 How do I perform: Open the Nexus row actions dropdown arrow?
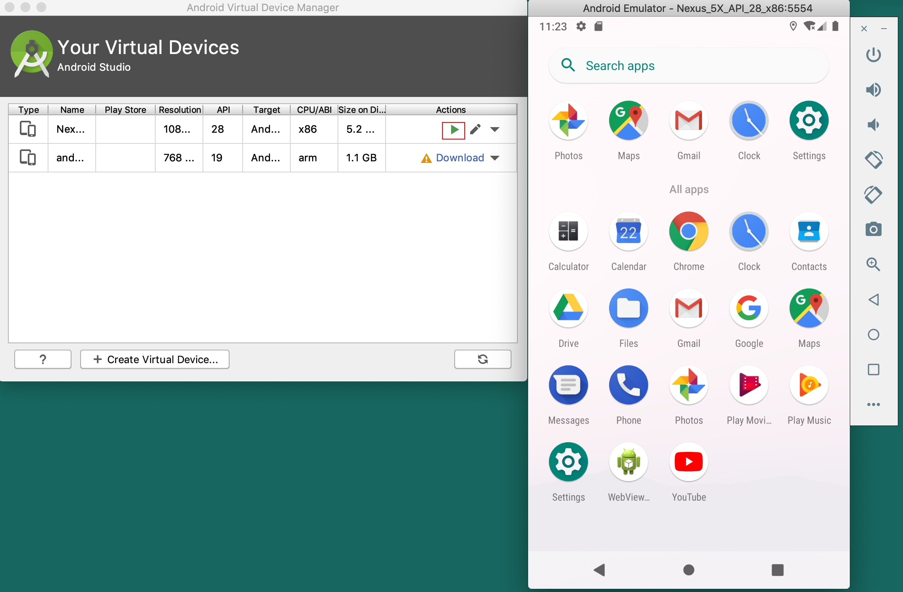(x=495, y=129)
